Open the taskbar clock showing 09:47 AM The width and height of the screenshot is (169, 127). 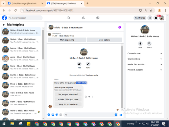click(x=155, y=124)
